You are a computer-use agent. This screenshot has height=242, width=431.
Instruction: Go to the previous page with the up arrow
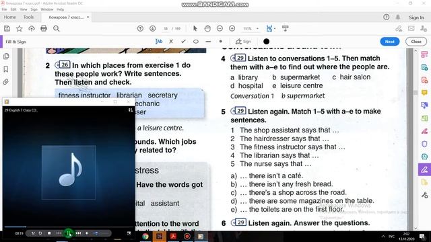(x=140, y=28)
